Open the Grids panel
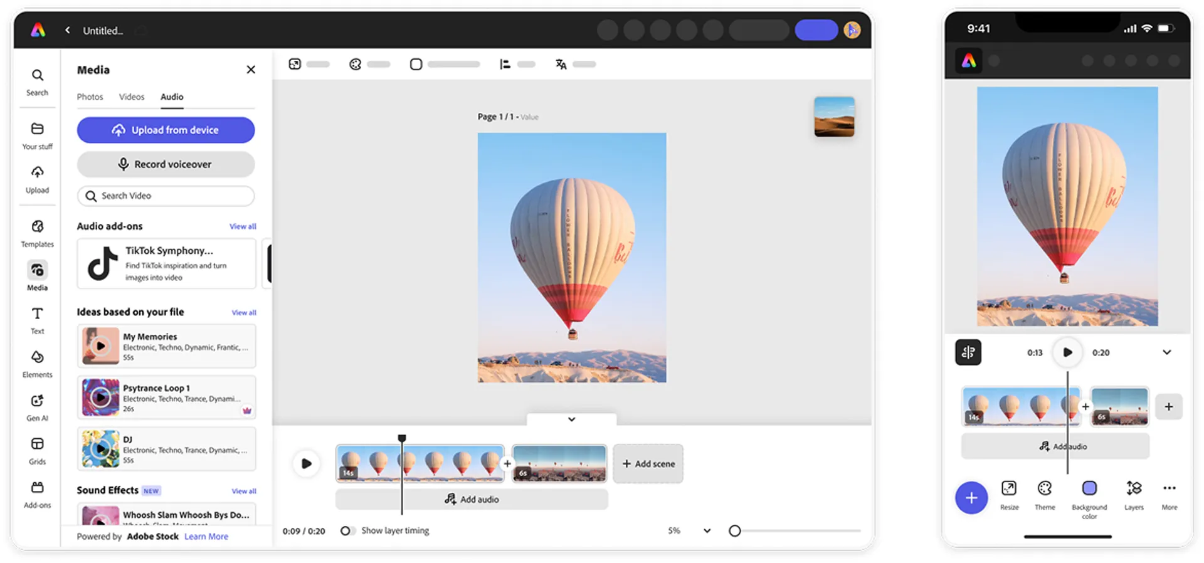This screenshot has width=1204, height=563. [37, 450]
